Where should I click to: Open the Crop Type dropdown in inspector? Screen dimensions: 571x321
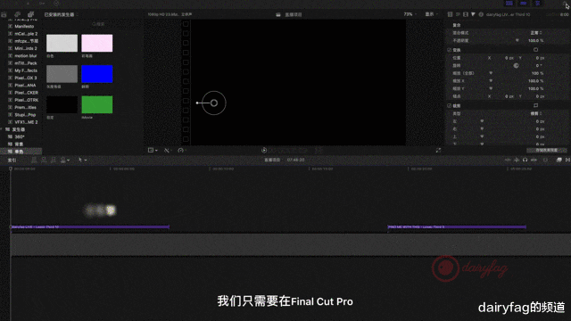pyautogui.click(x=536, y=113)
